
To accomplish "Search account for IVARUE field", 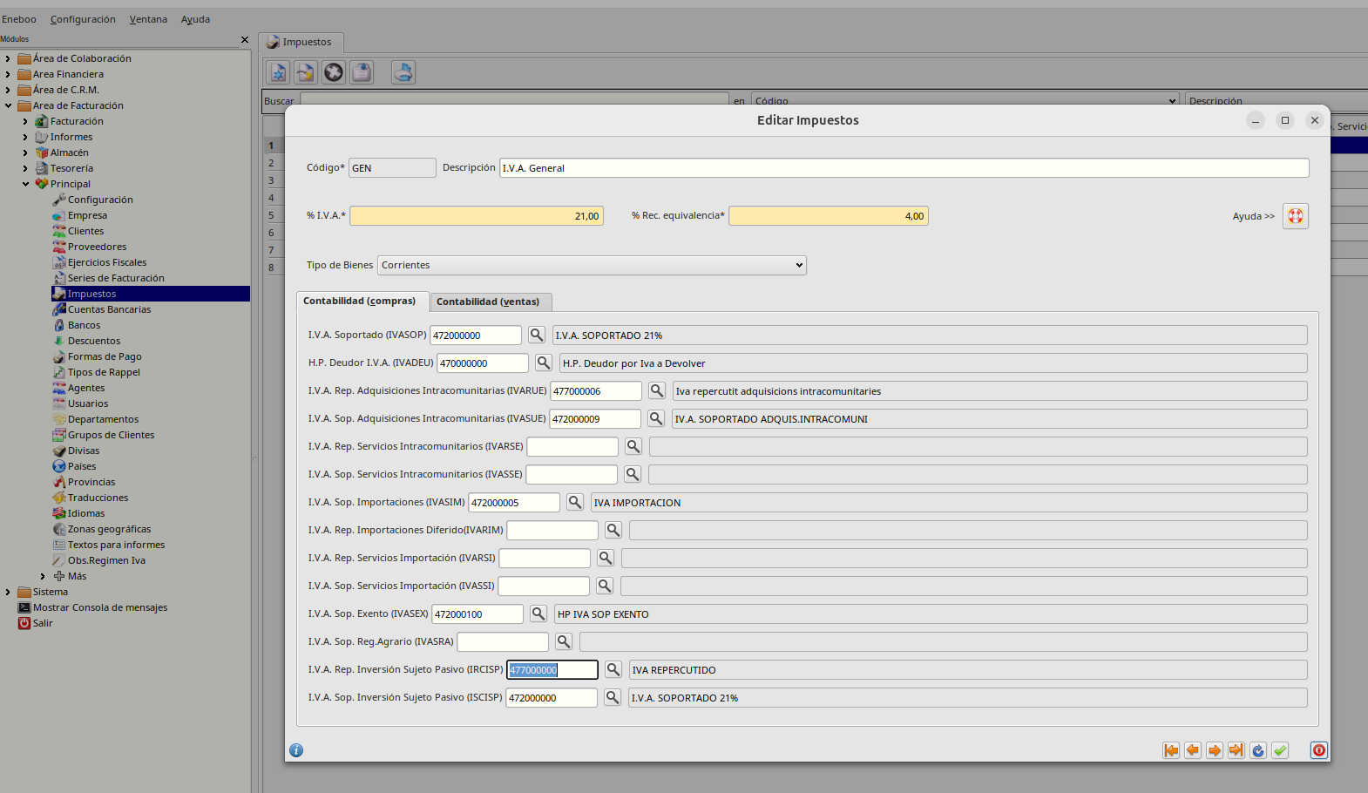I will [x=657, y=390].
